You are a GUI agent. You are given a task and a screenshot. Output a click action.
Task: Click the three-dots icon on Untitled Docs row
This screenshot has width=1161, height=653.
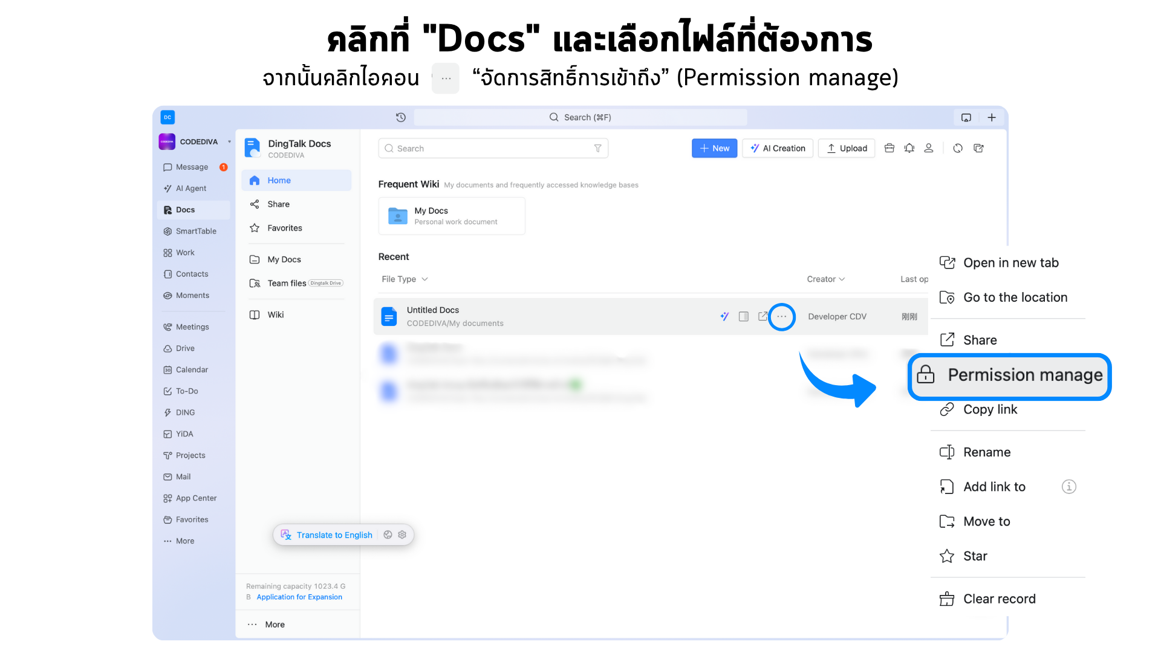tap(782, 317)
